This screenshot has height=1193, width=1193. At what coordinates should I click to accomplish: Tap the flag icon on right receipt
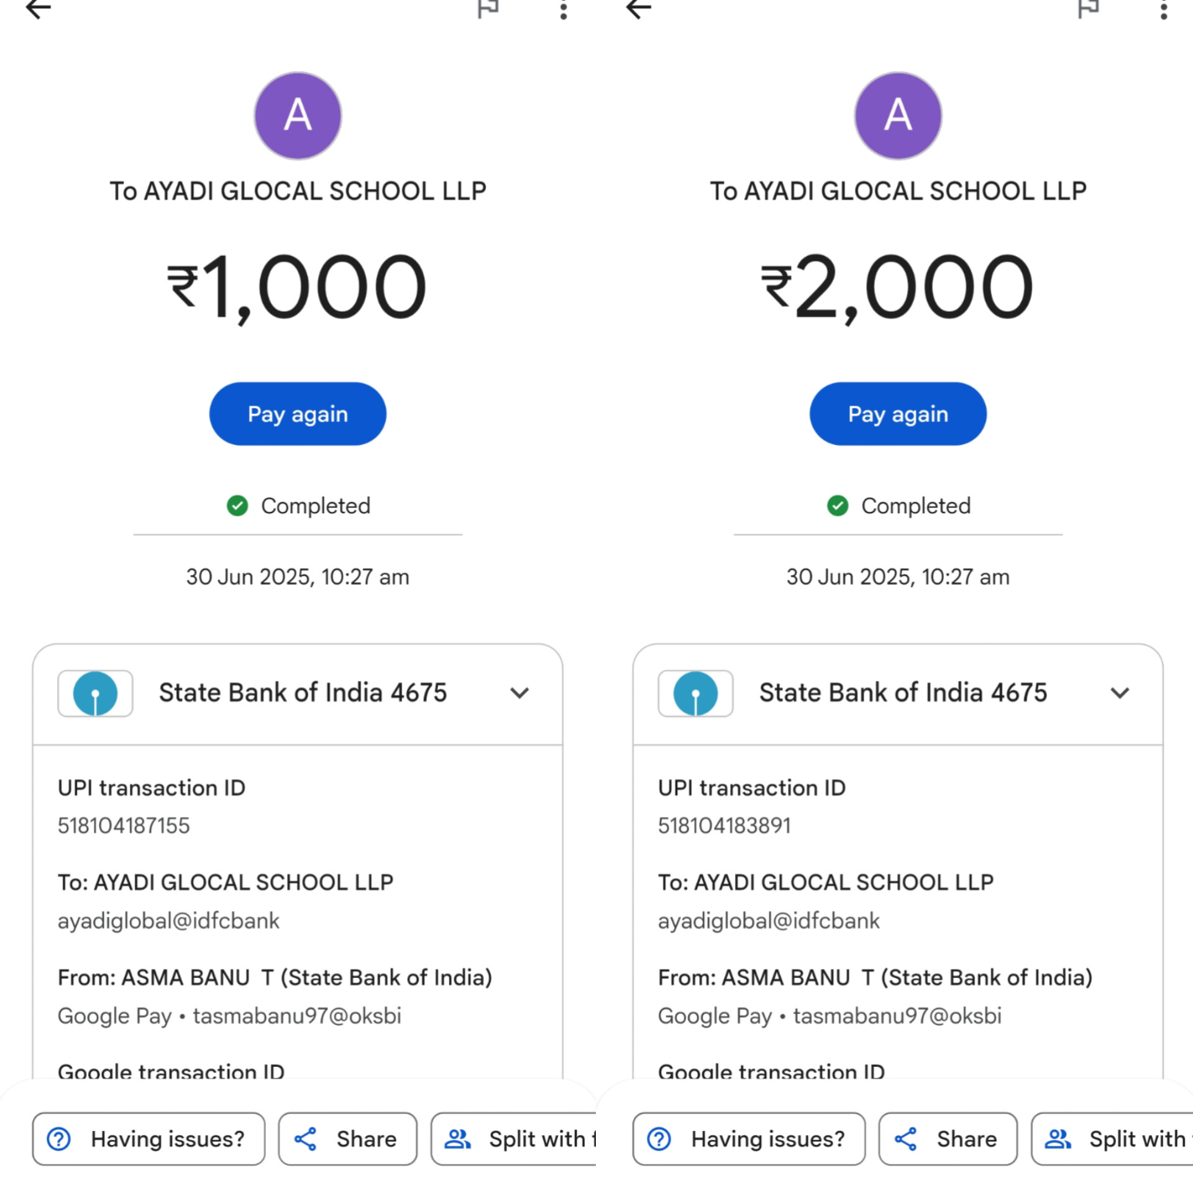[1088, 9]
